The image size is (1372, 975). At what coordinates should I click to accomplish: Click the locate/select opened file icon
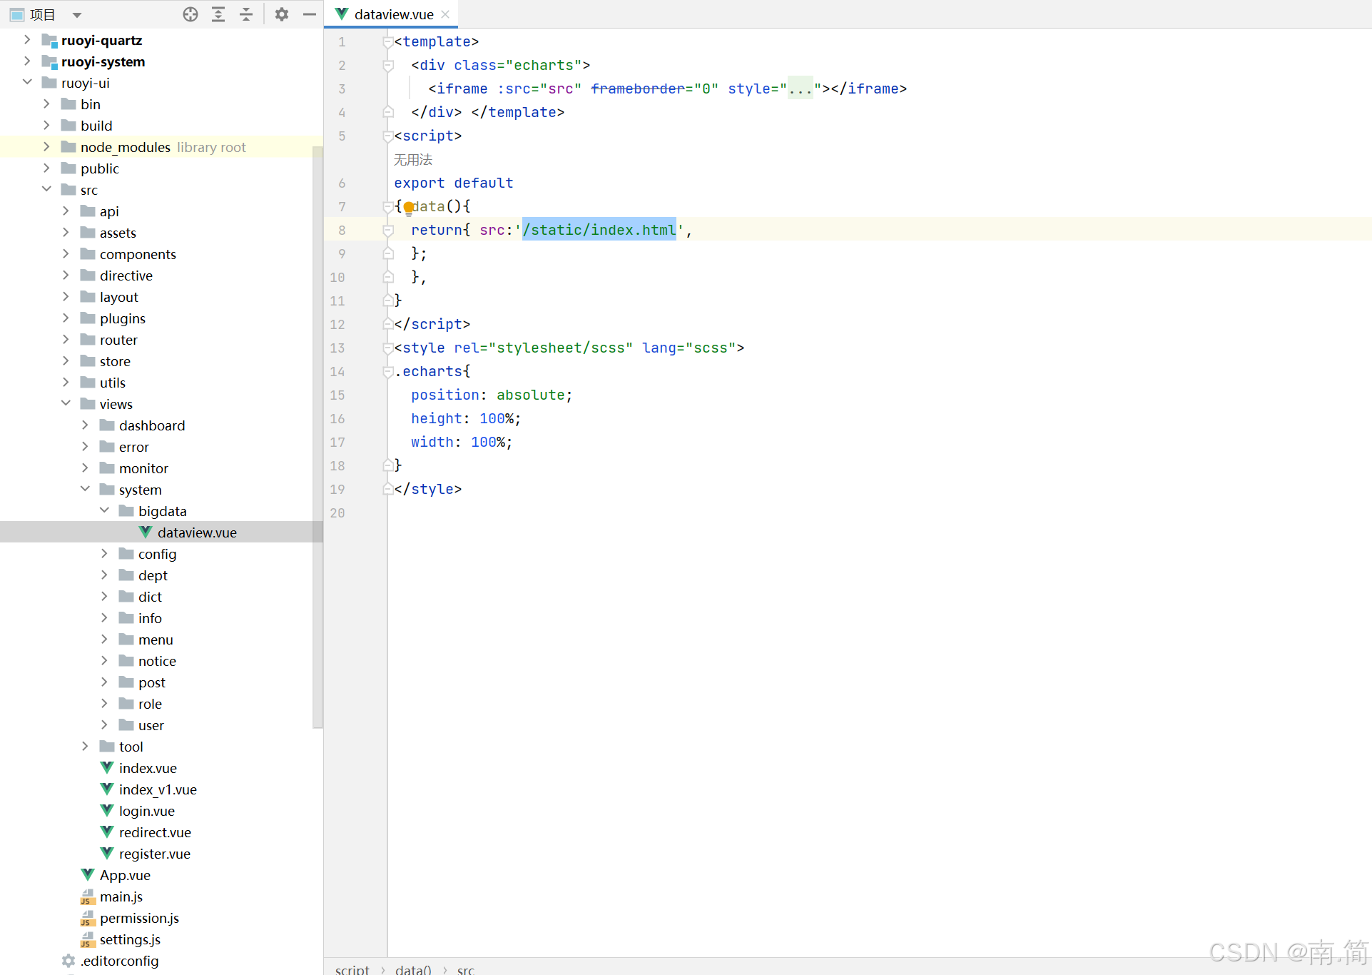tap(190, 14)
